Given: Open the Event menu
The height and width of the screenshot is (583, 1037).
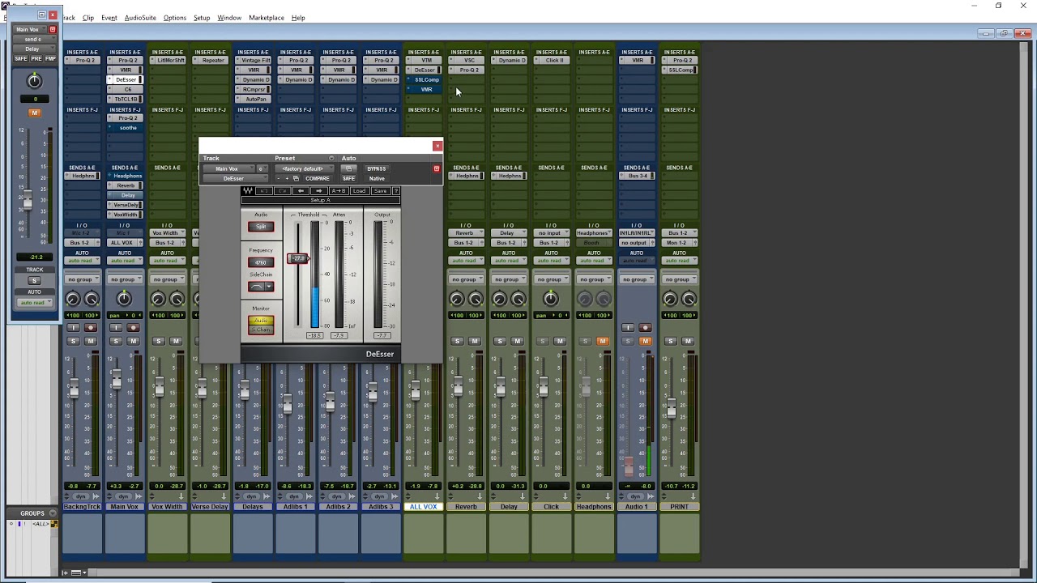Looking at the screenshot, I should click(109, 18).
